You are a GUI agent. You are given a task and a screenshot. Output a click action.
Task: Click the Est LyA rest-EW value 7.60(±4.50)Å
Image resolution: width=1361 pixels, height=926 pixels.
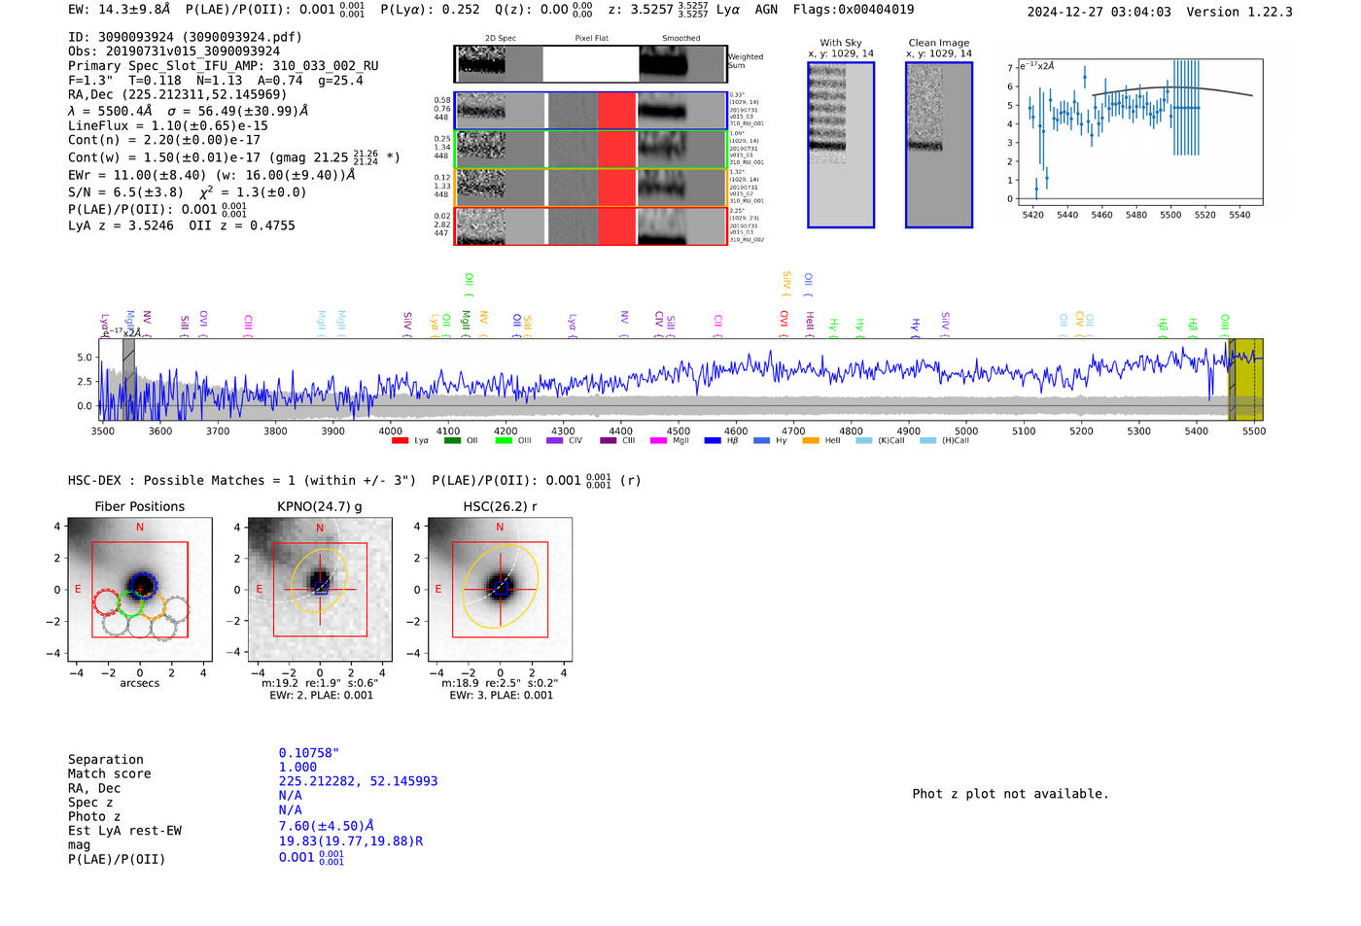coord(327,826)
